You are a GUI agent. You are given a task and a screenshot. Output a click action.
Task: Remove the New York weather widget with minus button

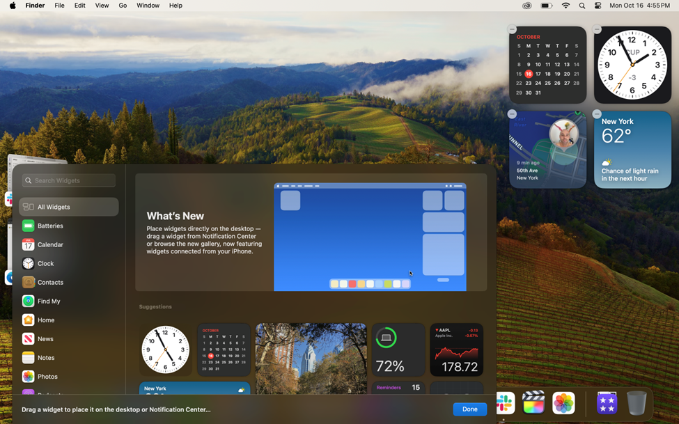[597, 114]
